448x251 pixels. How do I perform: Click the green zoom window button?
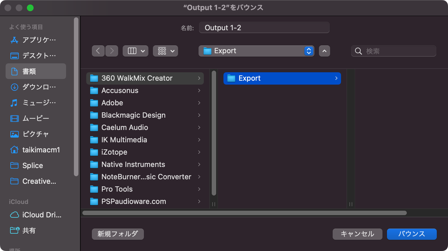(x=30, y=8)
